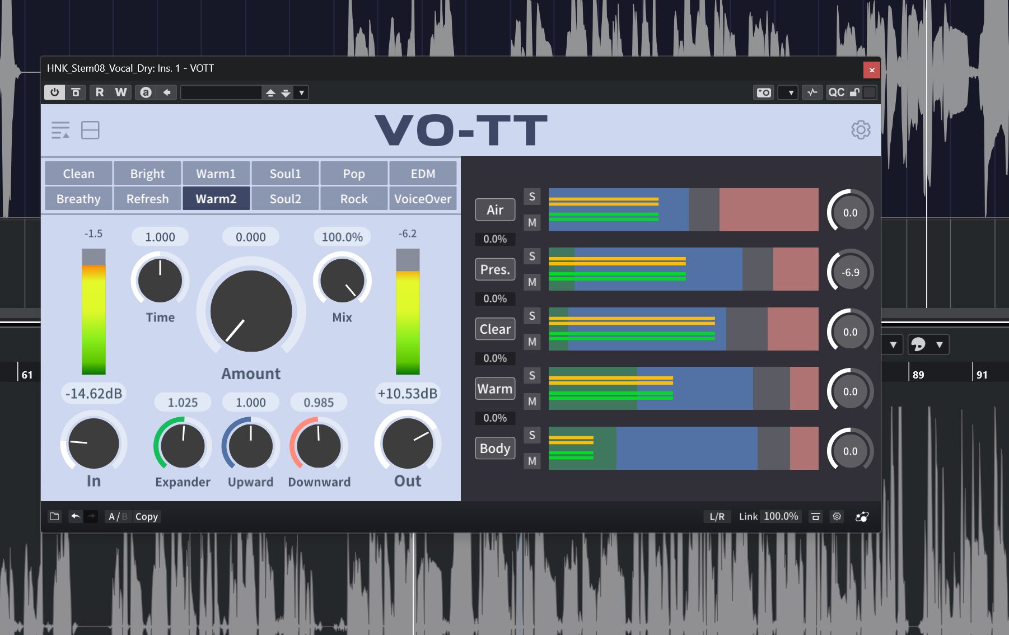Select the Rock preset
This screenshot has width=1009, height=635.
pos(354,199)
